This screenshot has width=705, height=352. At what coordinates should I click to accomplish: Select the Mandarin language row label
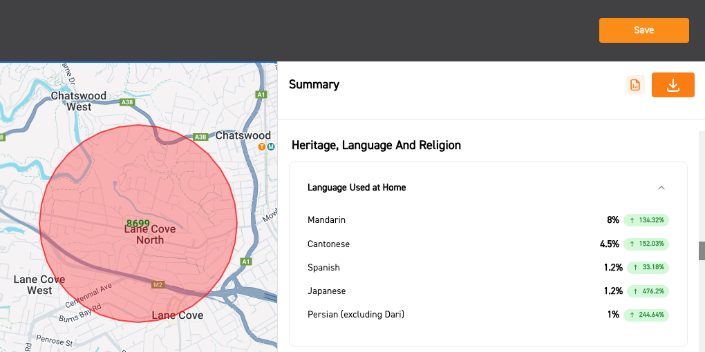tap(326, 220)
